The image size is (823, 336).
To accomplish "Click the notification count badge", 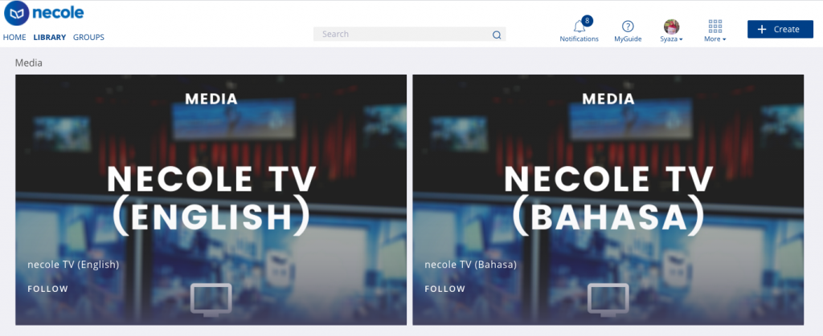I will 587,21.
